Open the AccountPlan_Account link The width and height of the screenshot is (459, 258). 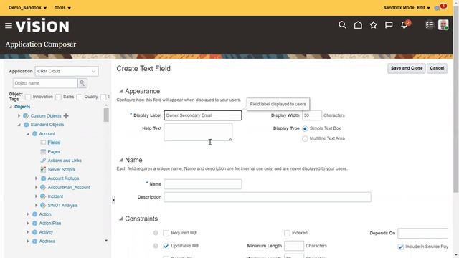(x=69, y=188)
